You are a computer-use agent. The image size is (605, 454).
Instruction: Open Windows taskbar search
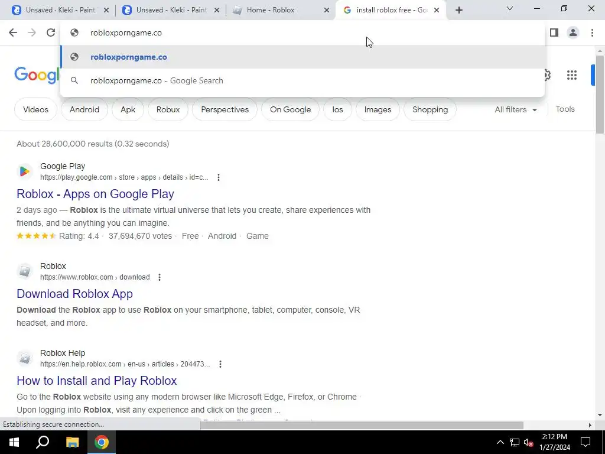pos(43,442)
